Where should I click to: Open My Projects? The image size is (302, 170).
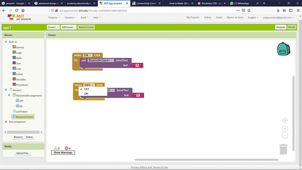[x=193, y=17]
